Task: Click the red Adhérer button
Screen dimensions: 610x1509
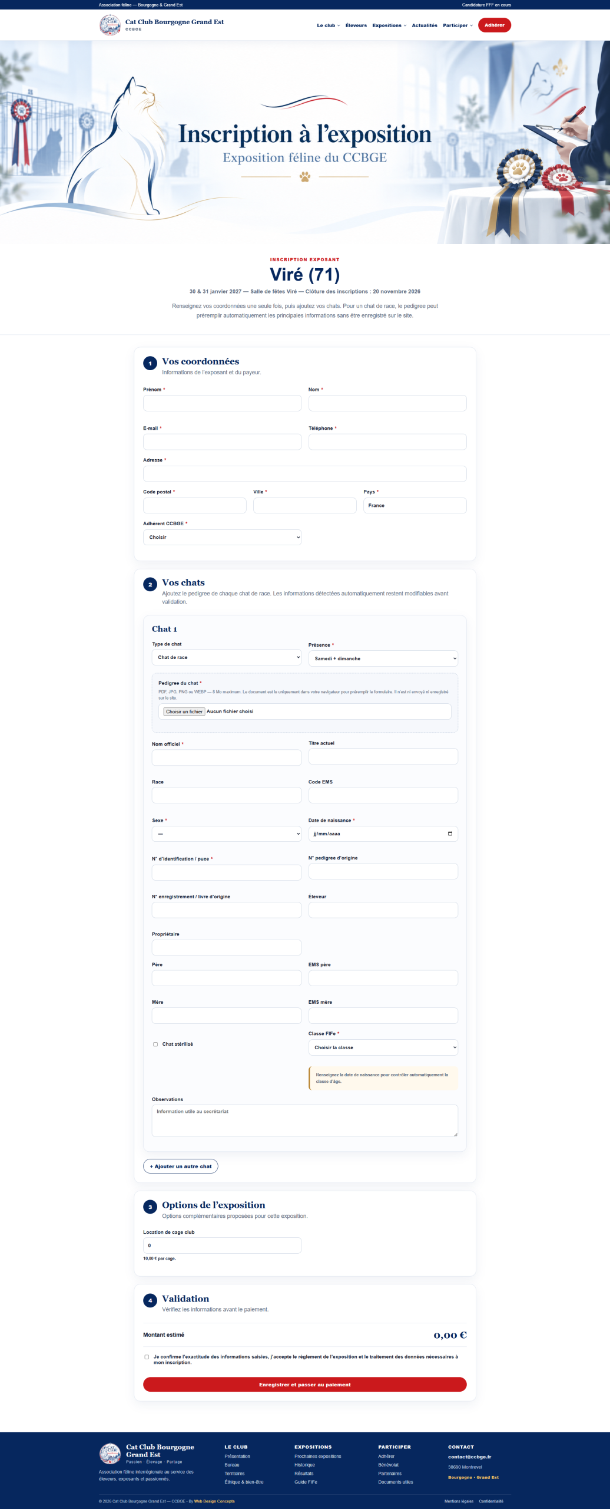Action: 495,25
